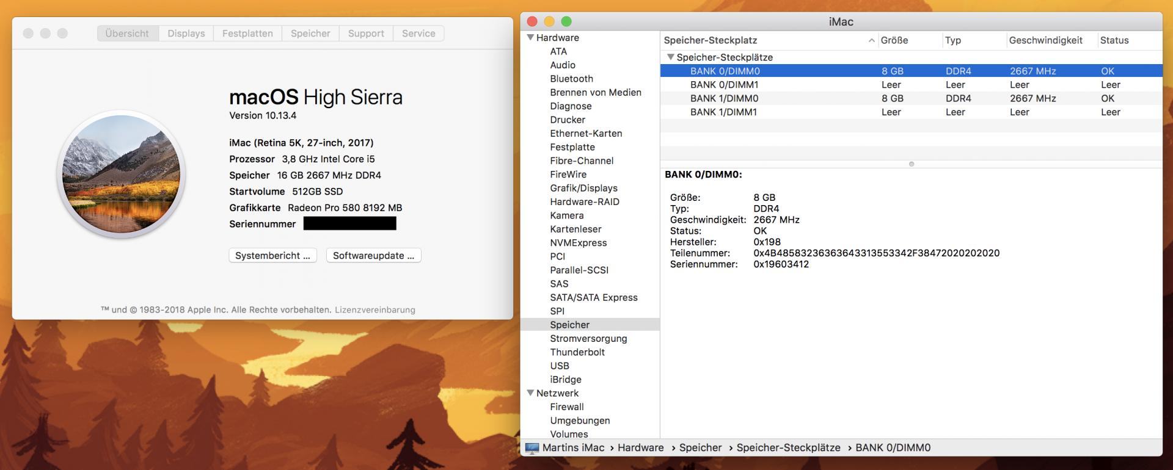Collapse the Netzwerk tree section
1173x470 pixels.
click(530, 393)
